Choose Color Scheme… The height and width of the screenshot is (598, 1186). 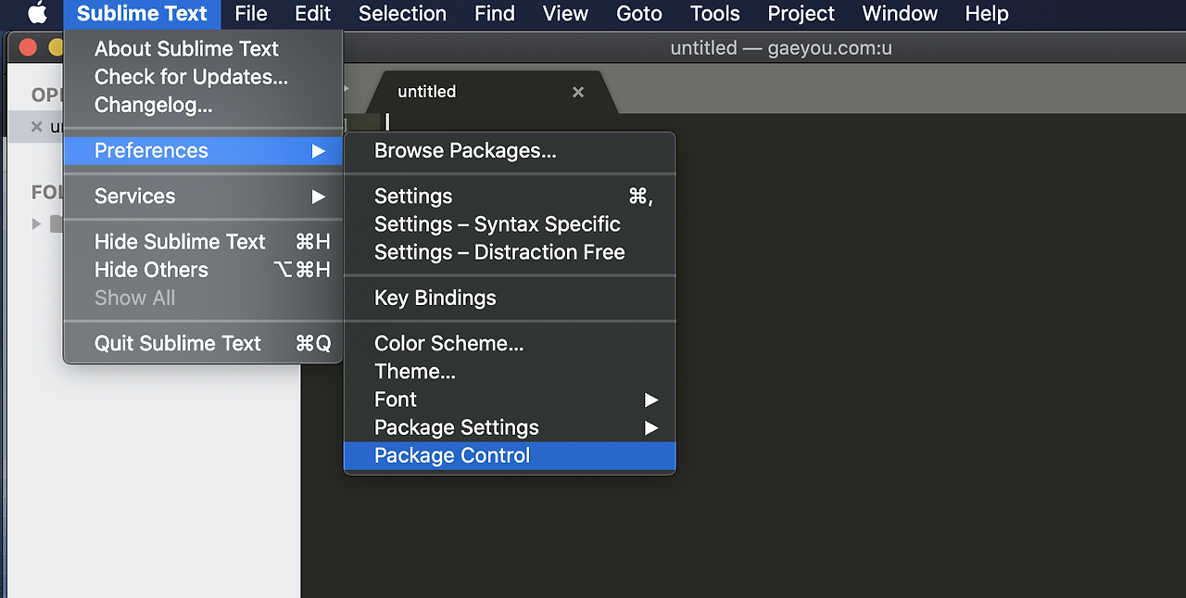coord(510,343)
